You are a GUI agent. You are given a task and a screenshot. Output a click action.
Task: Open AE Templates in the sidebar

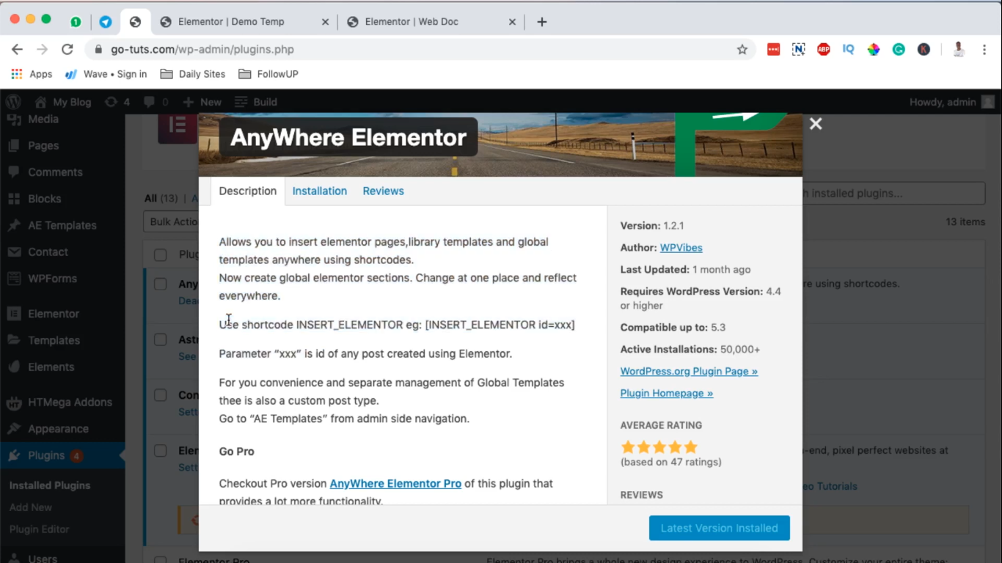pos(62,225)
